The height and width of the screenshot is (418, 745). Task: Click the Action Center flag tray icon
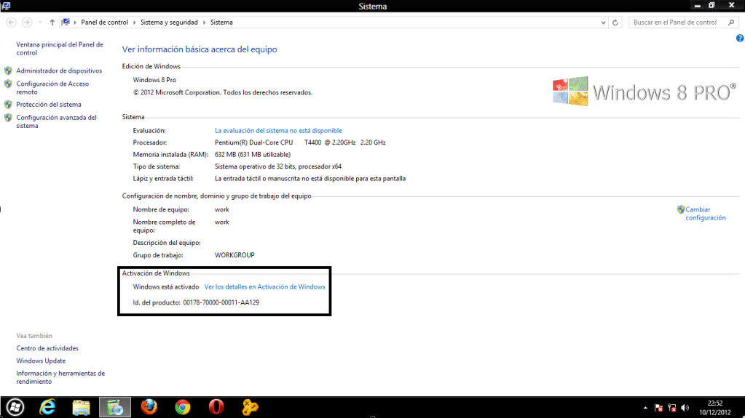[x=658, y=408]
